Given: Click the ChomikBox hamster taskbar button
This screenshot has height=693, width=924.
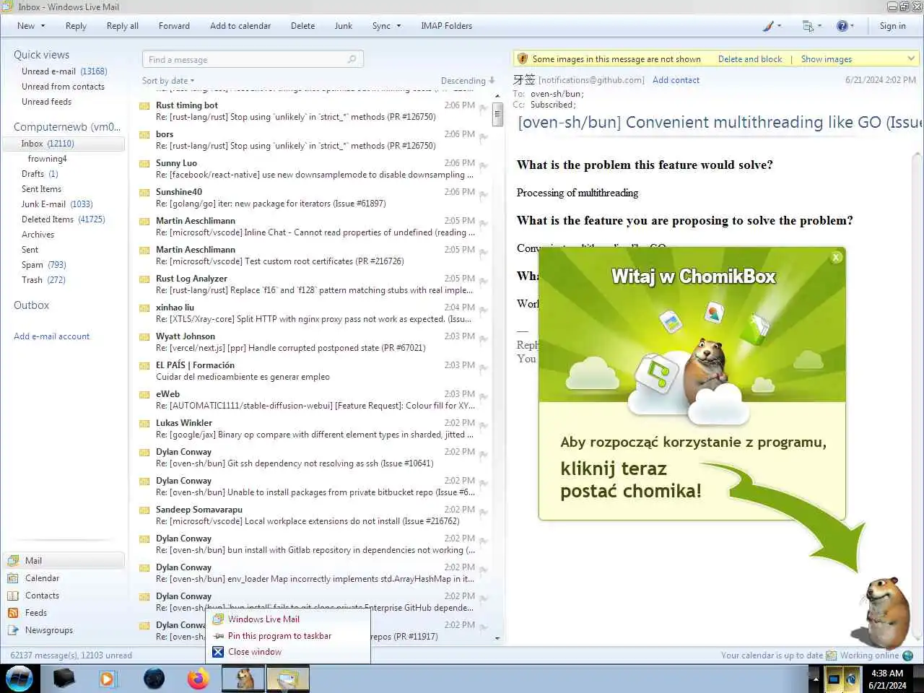Looking at the screenshot, I should click(x=244, y=679).
